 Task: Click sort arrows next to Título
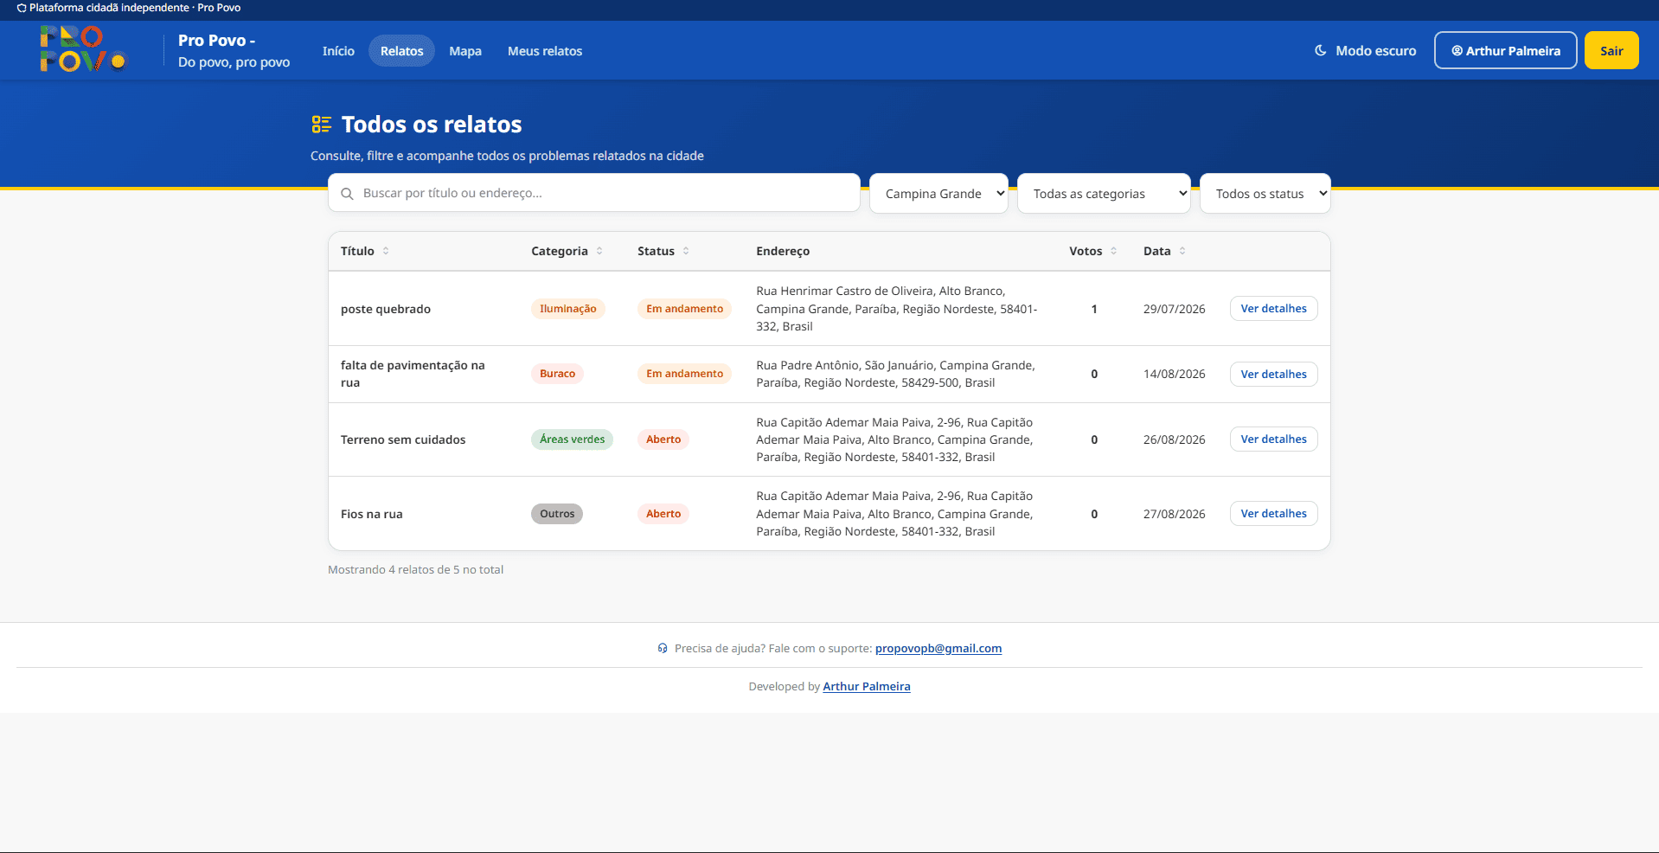pyautogui.click(x=386, y=251)
